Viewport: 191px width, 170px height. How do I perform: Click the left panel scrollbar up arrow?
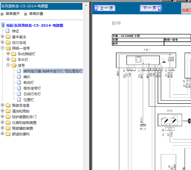[x=86, y=5]
